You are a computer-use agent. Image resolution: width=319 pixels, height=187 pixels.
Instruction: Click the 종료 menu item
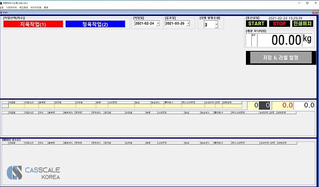46,7
